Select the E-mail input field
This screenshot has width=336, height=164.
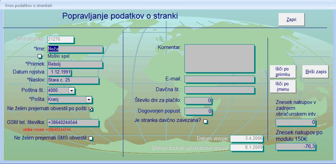tap(219, 79)
